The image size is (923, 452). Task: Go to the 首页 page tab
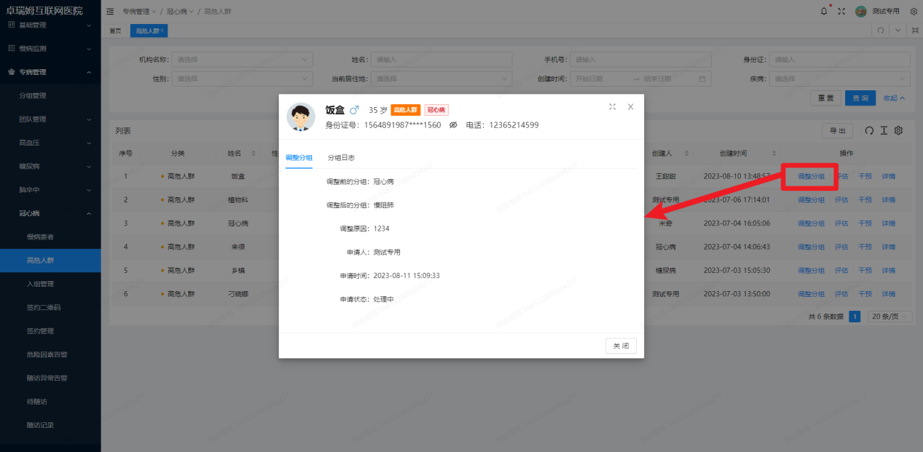point(115,31)
